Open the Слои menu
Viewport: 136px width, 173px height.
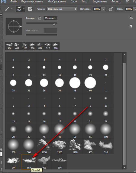[x=74, y=2]
